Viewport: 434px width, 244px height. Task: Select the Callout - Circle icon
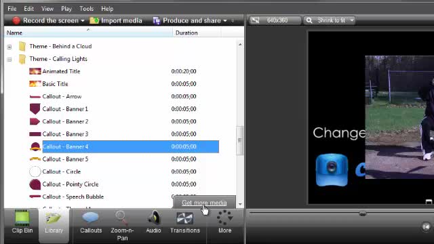[35, 171]
